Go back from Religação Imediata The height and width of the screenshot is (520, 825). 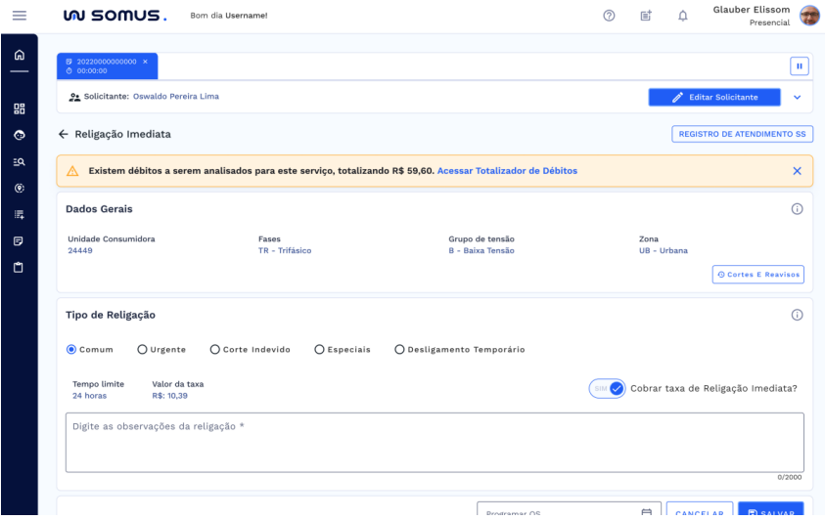click(x=64, y=134)
